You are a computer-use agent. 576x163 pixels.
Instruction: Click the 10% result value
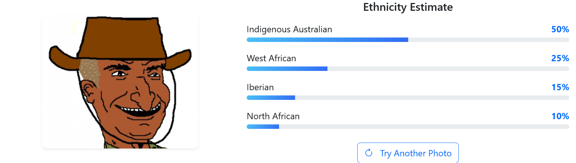click(560, 116)
